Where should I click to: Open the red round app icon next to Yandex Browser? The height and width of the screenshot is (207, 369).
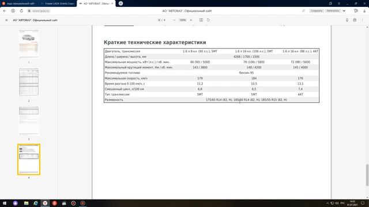54,203
